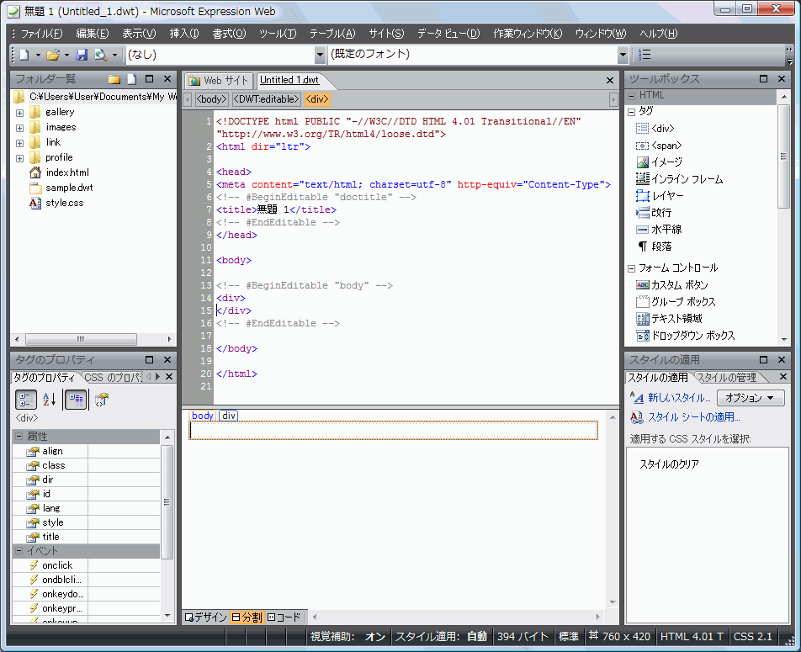Switch to the Web サイト tab
This screenshot has height=652, width=801.
219,81
